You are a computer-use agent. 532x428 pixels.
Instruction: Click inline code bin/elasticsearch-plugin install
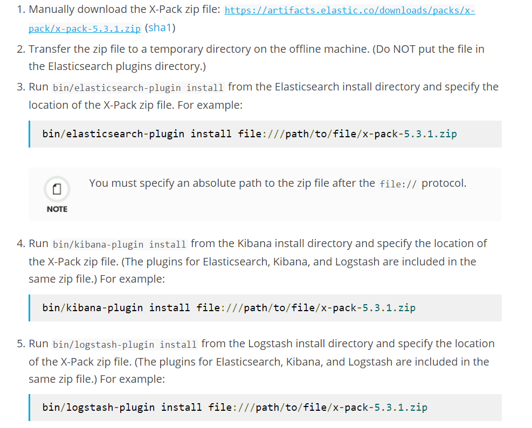coord(138,88)
